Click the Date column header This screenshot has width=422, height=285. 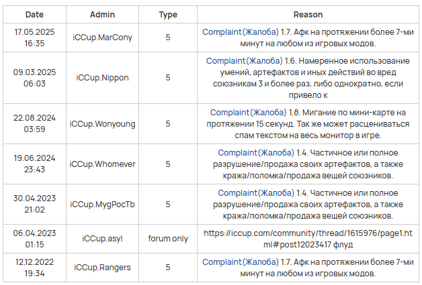click(34, 14)
